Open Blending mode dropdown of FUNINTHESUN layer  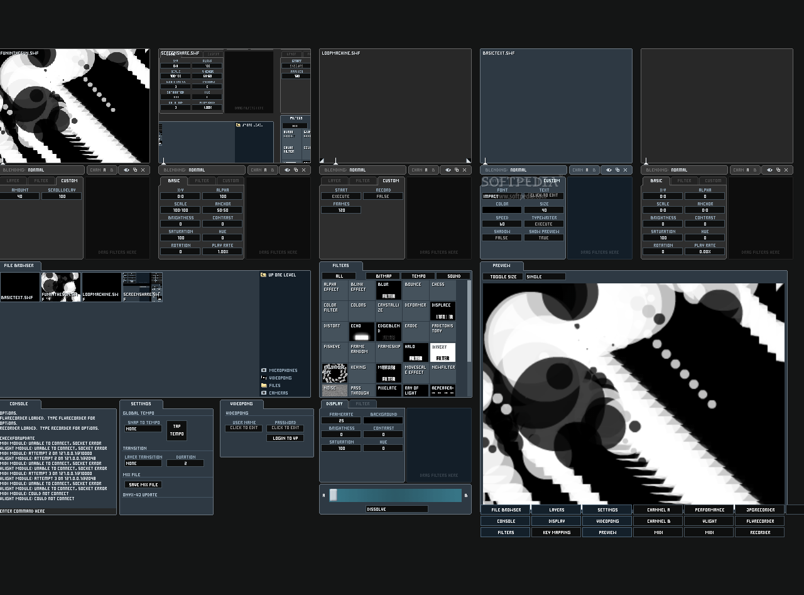click(x=41, y=170)
